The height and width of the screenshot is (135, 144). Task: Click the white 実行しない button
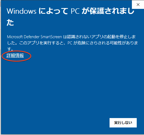point(123,123)
